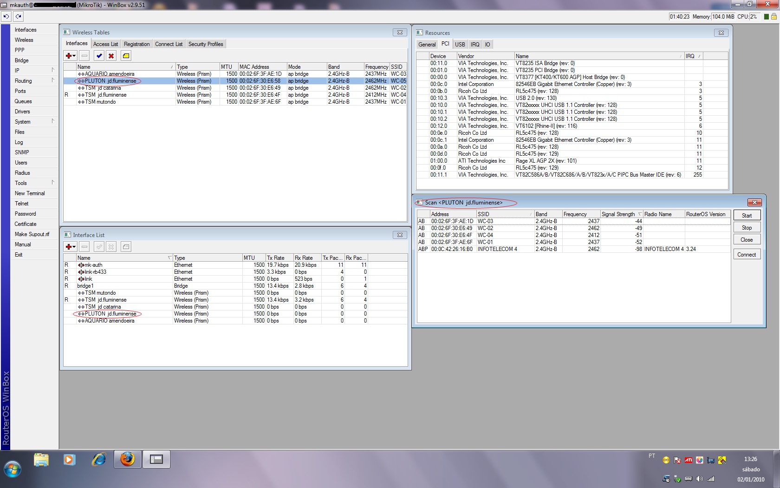Sort Resources list by IRQ column header
The image size is (780, 488).
(x=694, y=56)
